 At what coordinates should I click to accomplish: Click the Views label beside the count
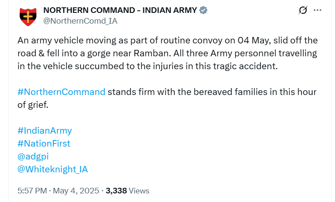(139, 190)
